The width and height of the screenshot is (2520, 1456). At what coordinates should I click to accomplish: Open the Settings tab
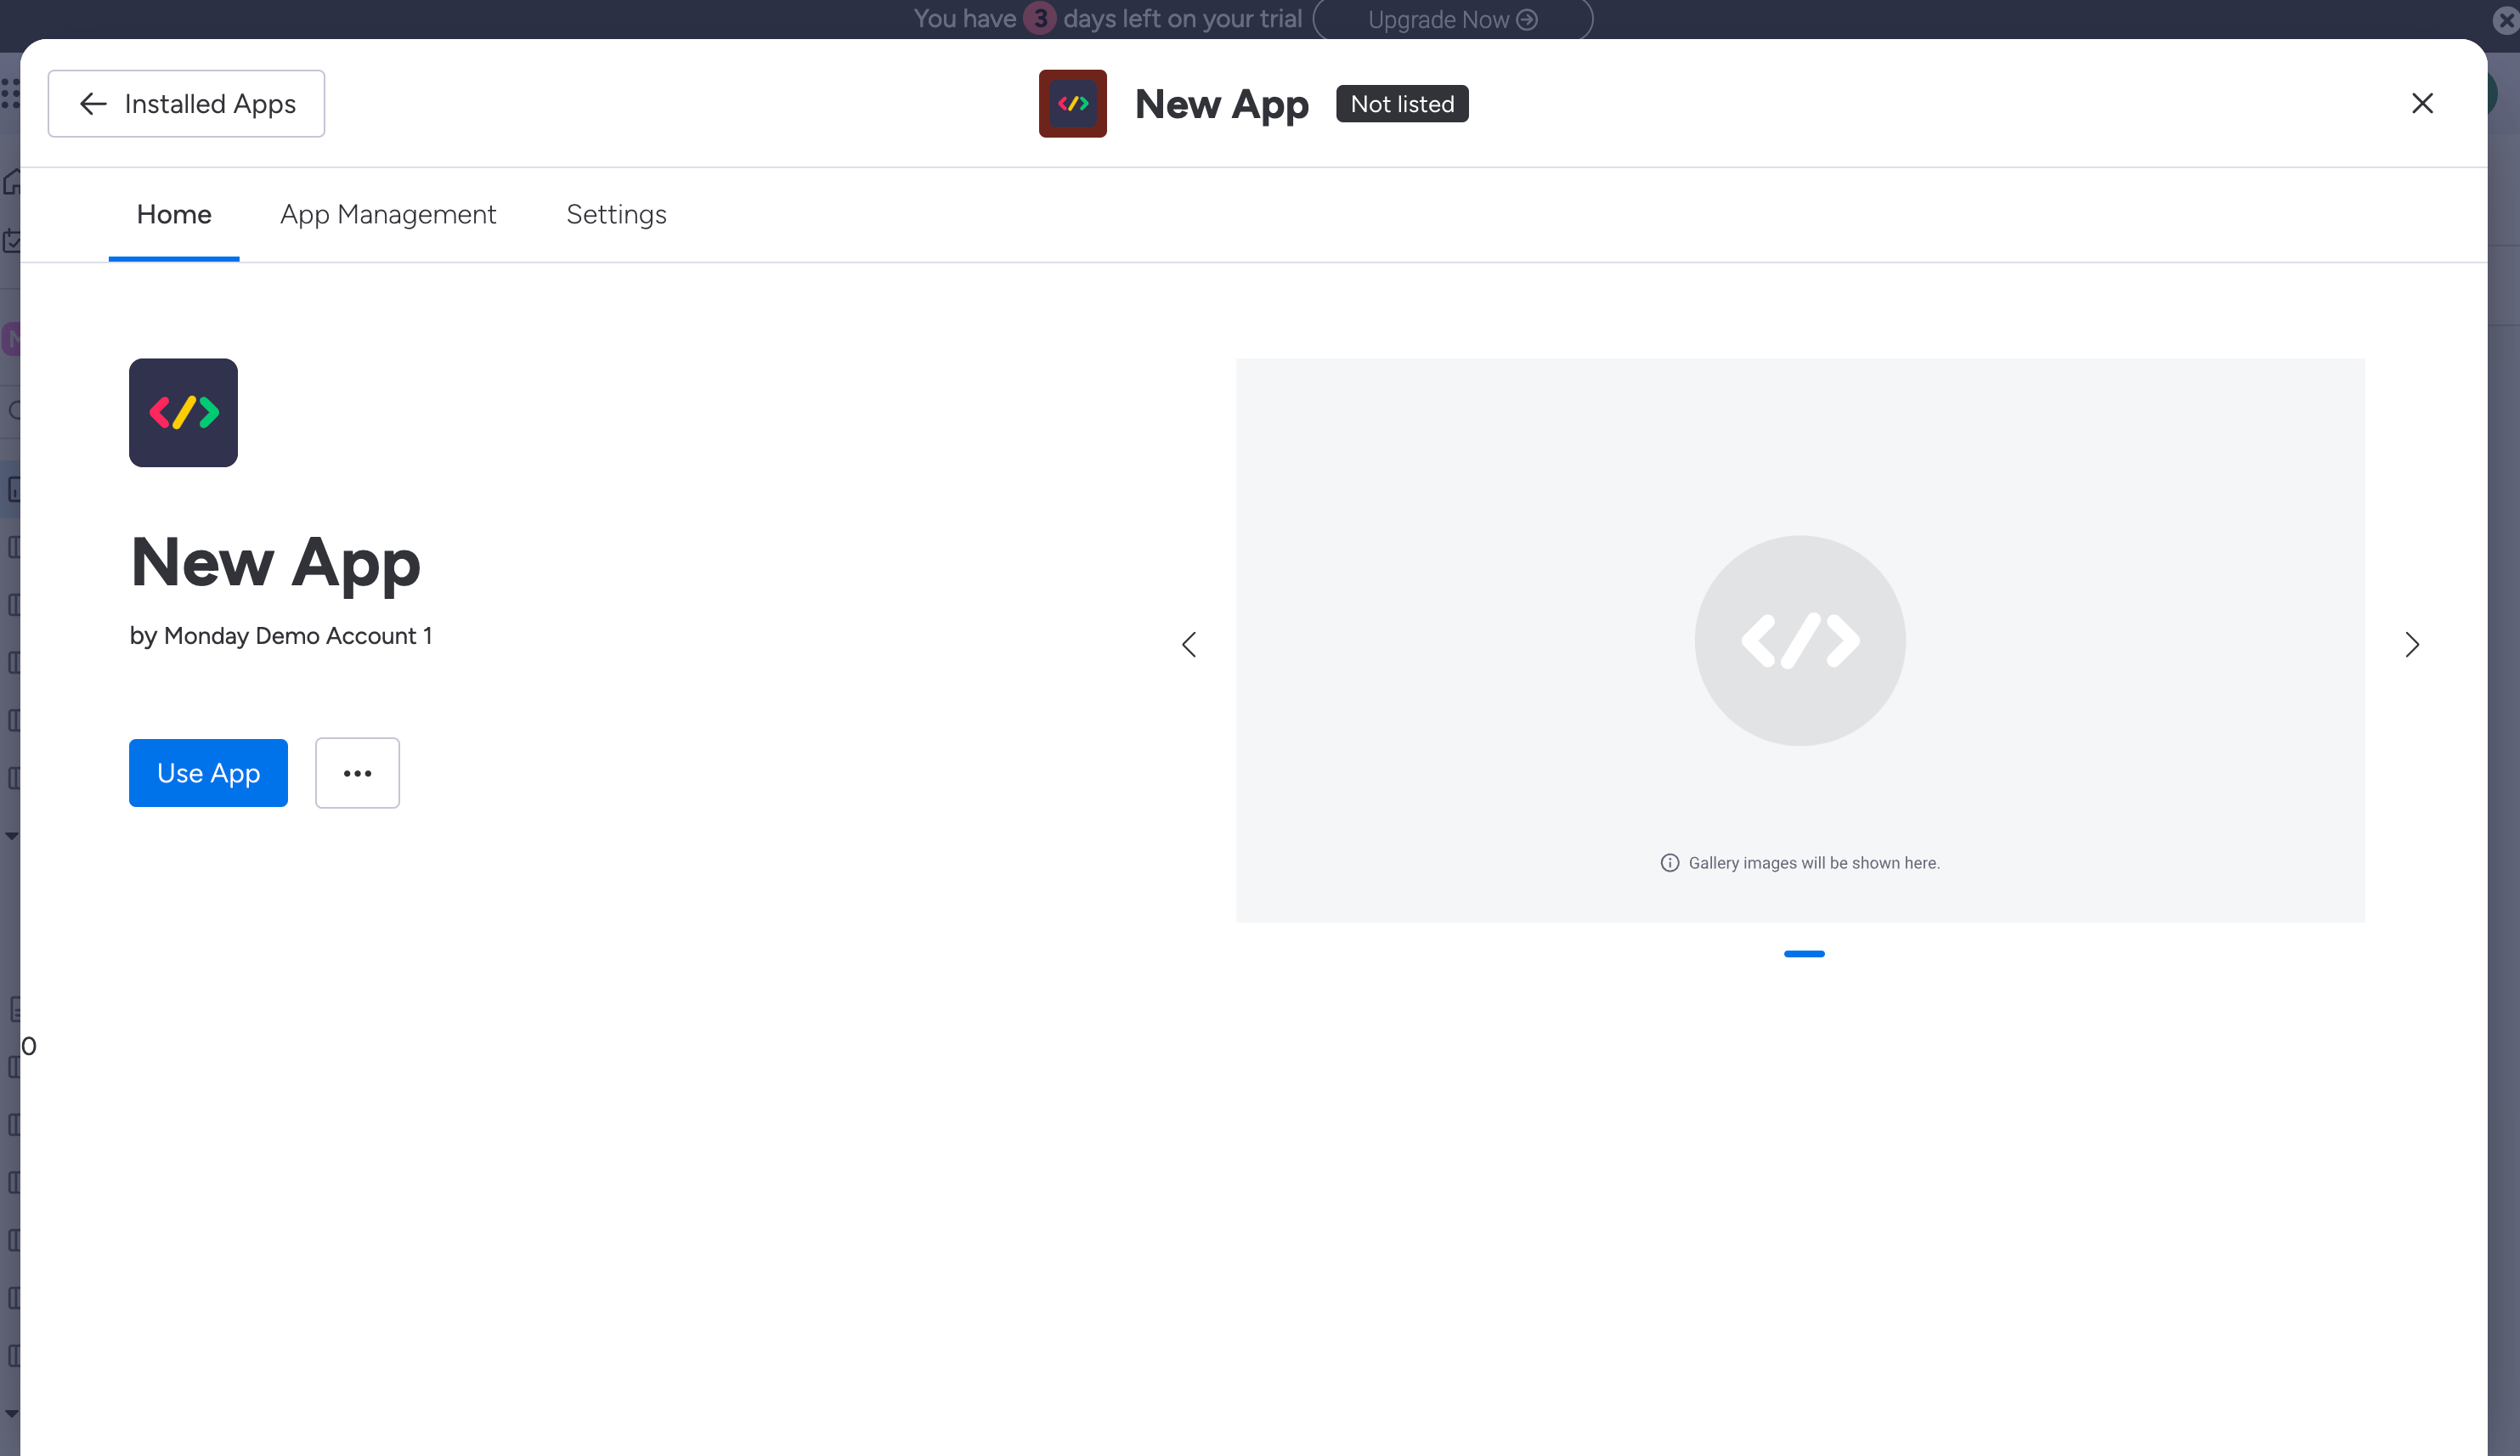pos(616,214)
